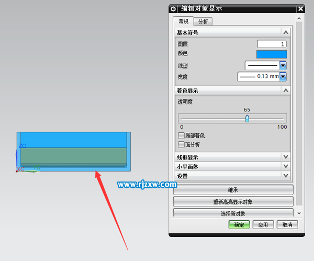Collapse the 着色显示 section

[286, 90]
